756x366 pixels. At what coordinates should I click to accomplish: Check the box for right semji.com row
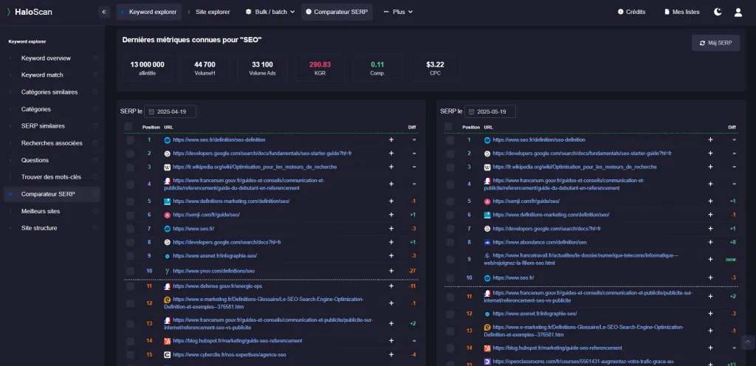pyautogui.click(x=450, y=201)
